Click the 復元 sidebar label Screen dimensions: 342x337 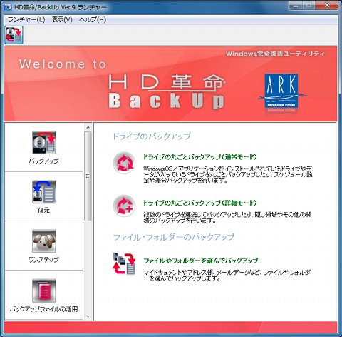click(43, 210)
